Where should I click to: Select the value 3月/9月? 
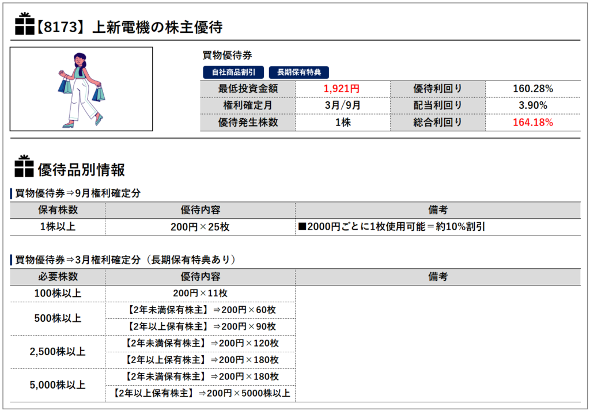pyautogui.click(x=343, y=105)
